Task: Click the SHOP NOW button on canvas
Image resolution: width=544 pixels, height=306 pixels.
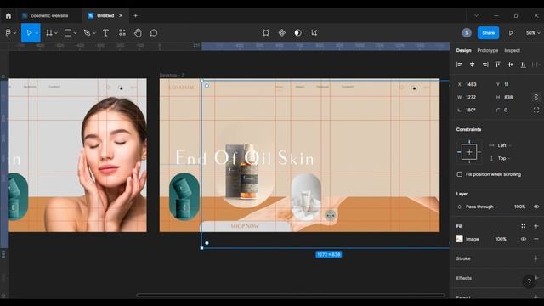Action: [x=245, y=226]
